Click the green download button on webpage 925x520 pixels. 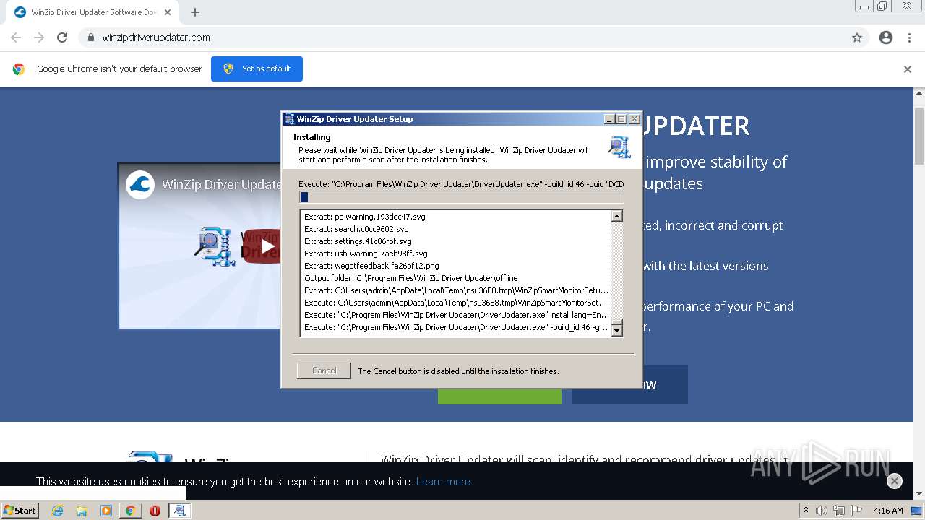click(499, 396)
